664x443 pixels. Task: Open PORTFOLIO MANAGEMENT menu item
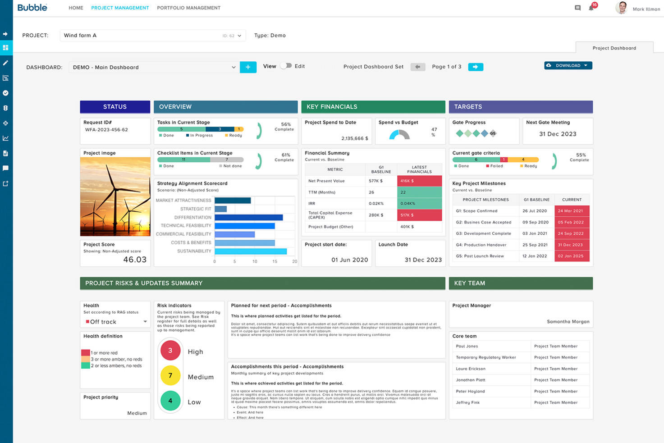click(189, 8)
